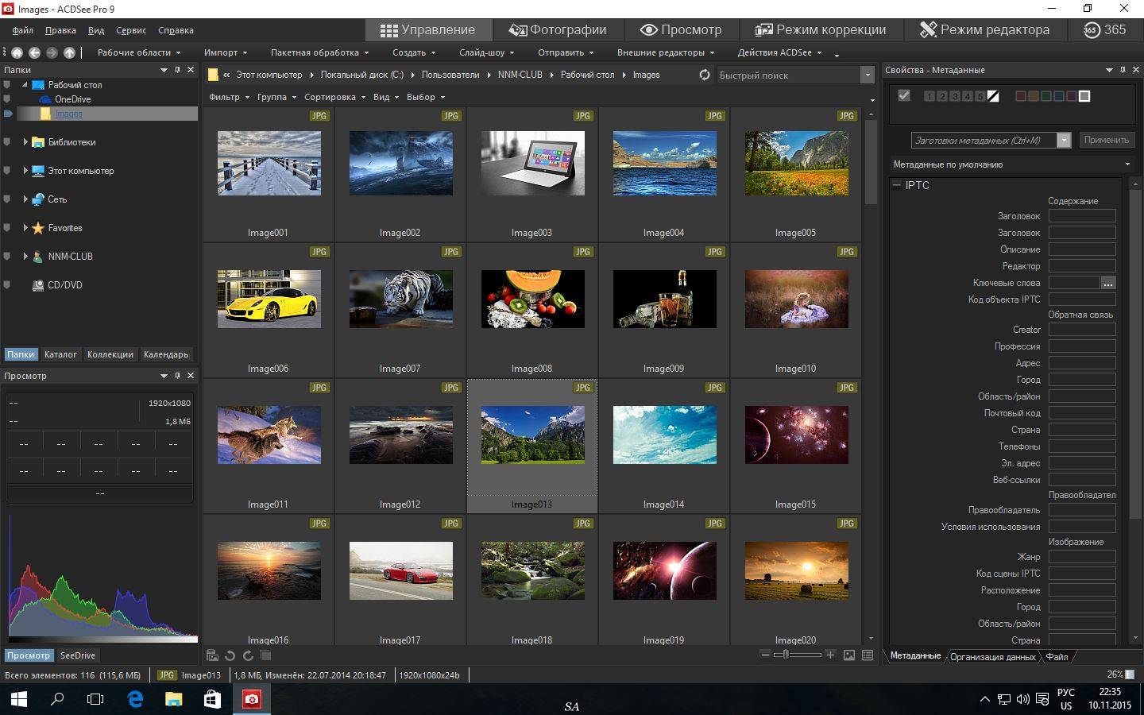Select the Image006 yellow car thumbnail
The width and height of the screenshot is (1144, 715).
pyautogui.click(x=269, y=299)
